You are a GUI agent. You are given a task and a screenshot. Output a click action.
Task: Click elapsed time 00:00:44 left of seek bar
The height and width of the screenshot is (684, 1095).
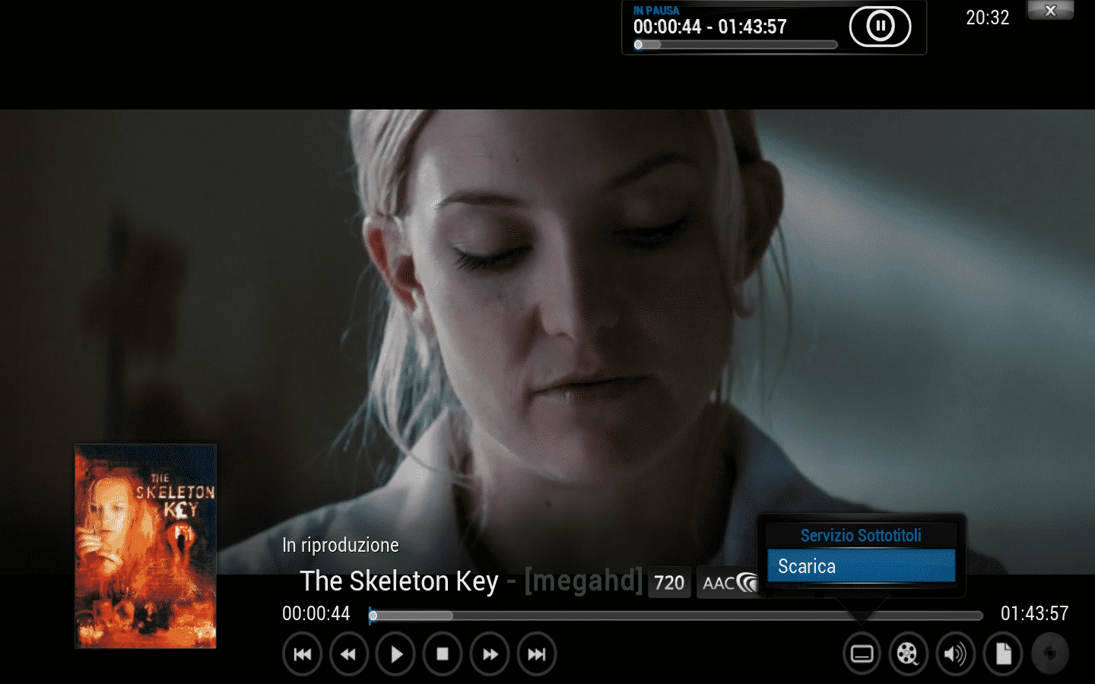[x=316, y=613]
